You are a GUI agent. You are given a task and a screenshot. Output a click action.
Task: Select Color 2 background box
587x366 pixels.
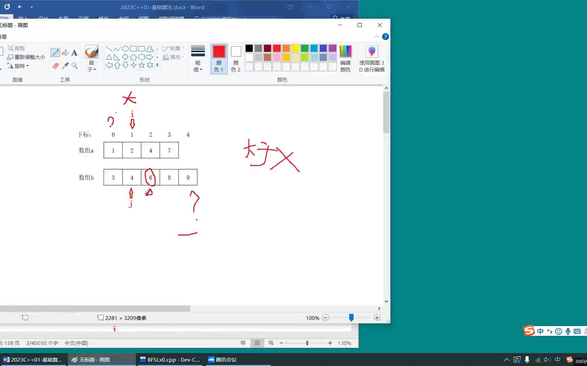pos(236,59)
